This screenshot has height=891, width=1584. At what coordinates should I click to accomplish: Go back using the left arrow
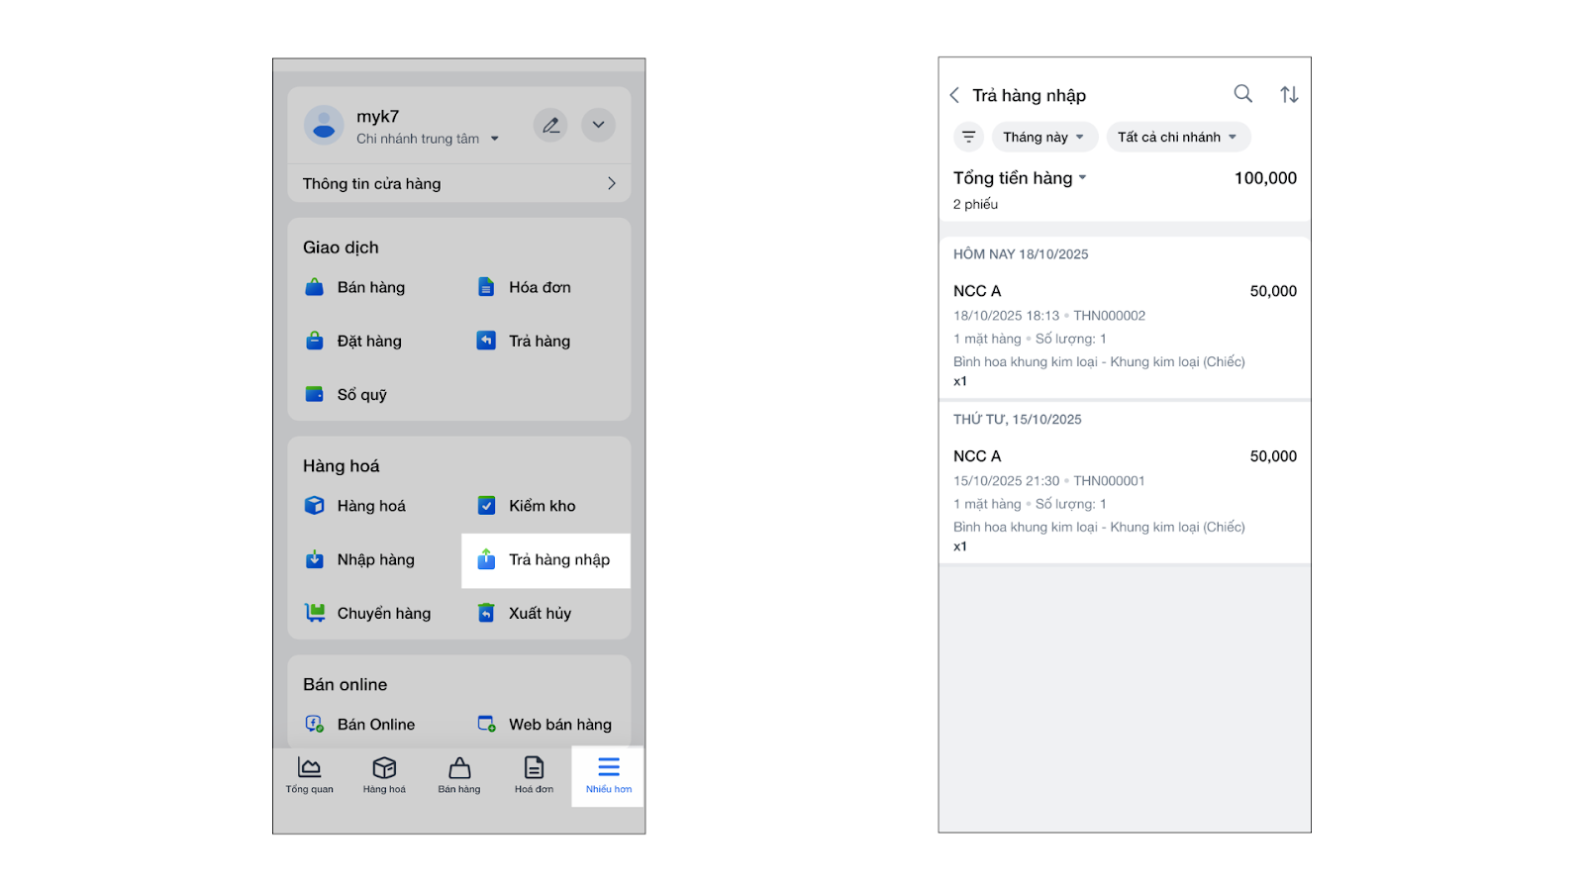point(954,95)
